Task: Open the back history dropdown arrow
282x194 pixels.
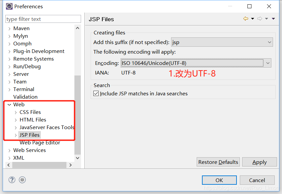Action: (x=253, y=19)
